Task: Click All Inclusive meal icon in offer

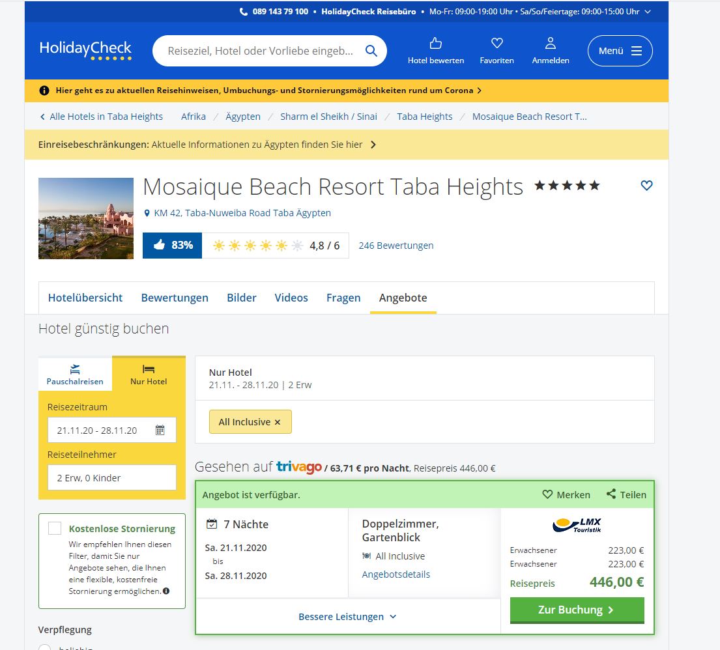Action: click(x=366, y=556)
